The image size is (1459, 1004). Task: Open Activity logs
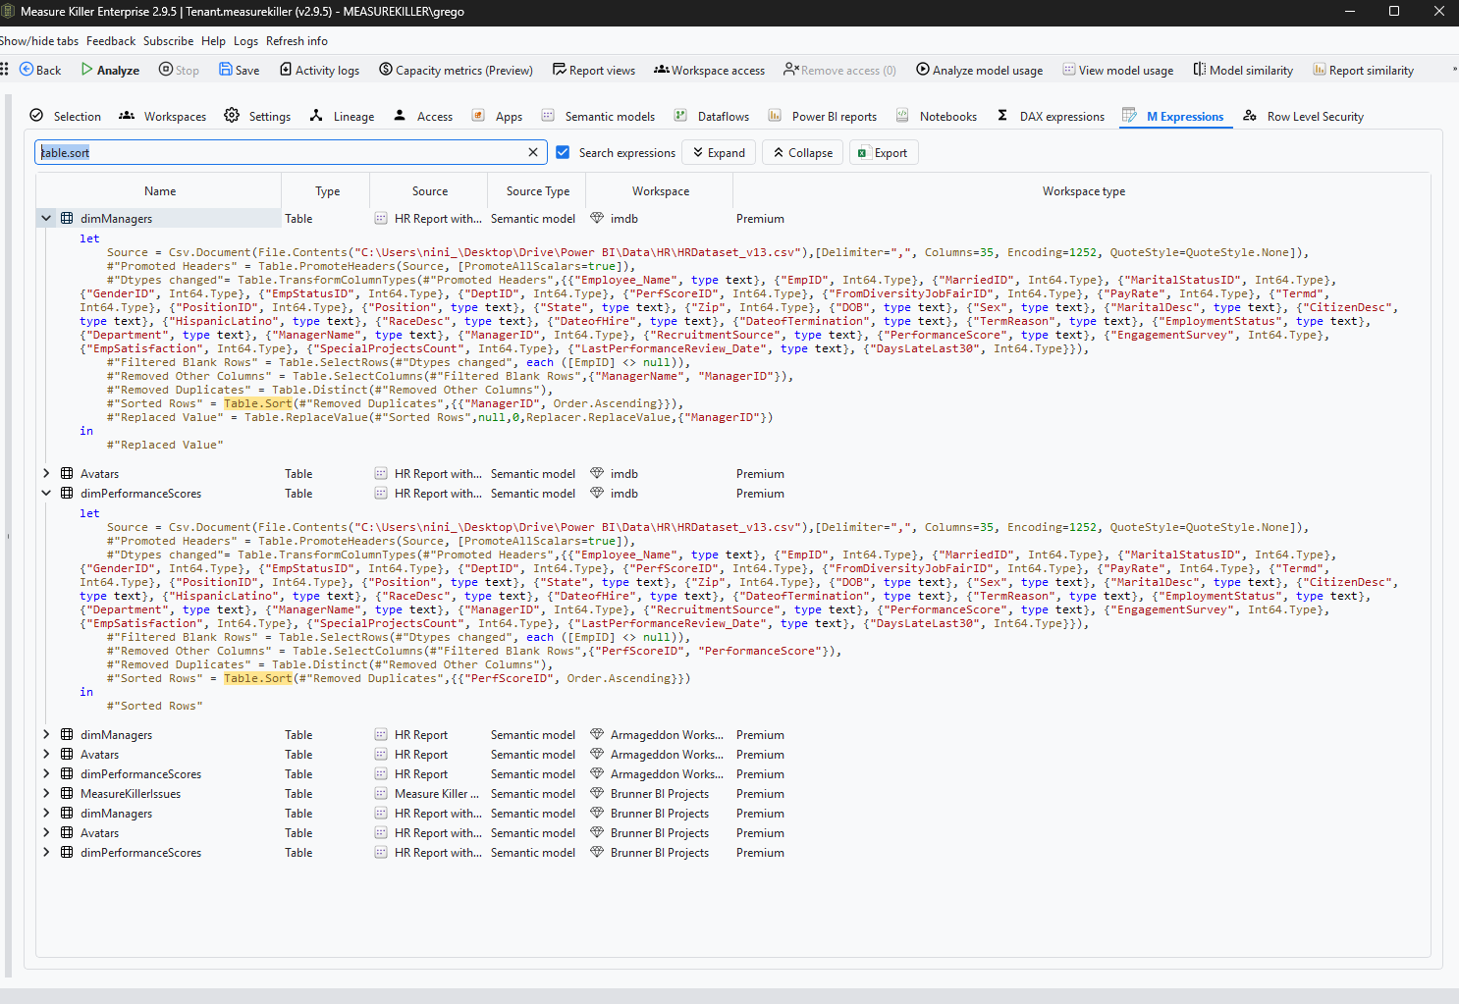(x=319, y=70)
